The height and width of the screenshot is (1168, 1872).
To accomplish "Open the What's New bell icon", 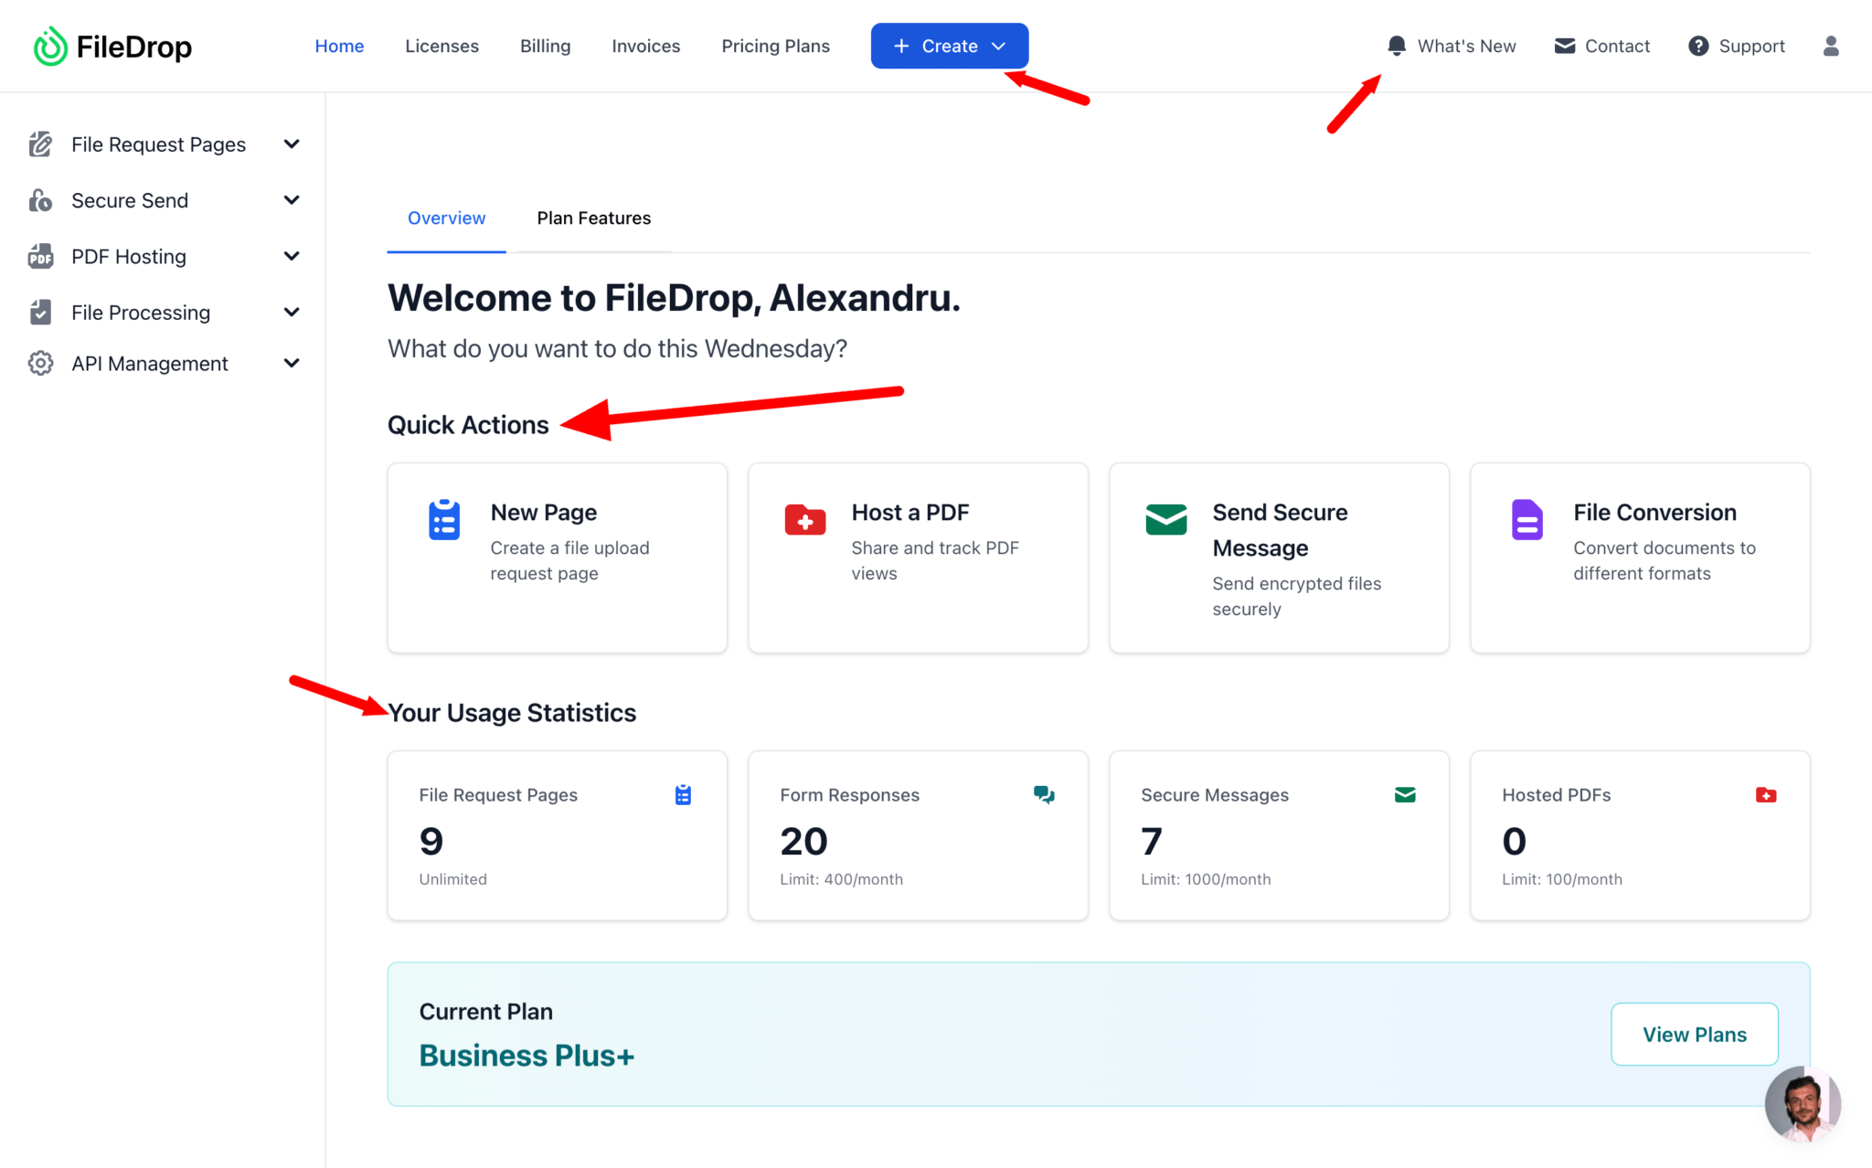I will (x=1396, y=46).
